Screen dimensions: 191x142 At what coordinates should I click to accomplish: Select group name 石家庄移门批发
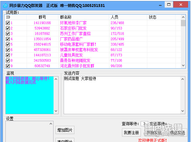(x=73, y=28)
